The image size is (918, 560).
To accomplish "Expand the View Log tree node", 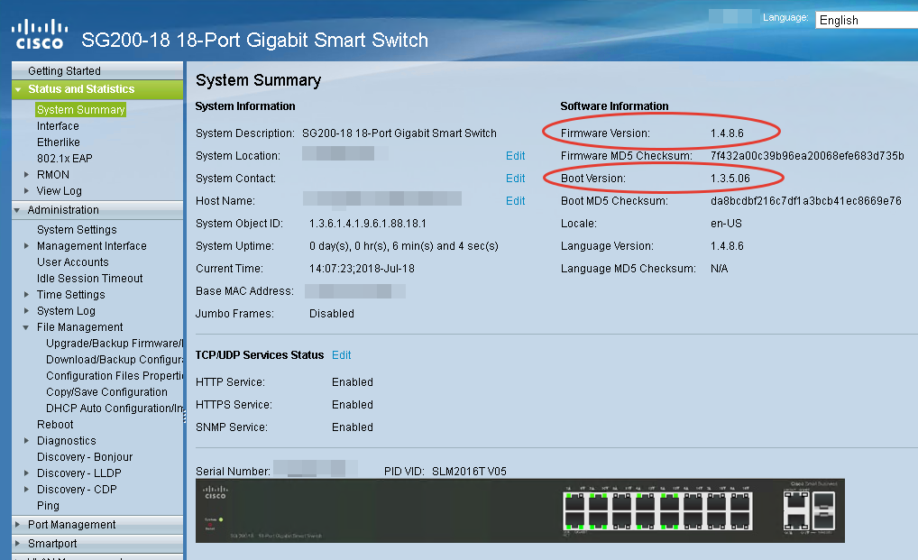I will pyautogui.click(x=27, y=191).
